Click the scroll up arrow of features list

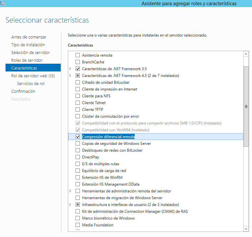pyautogui.click(x=246, y=54)
